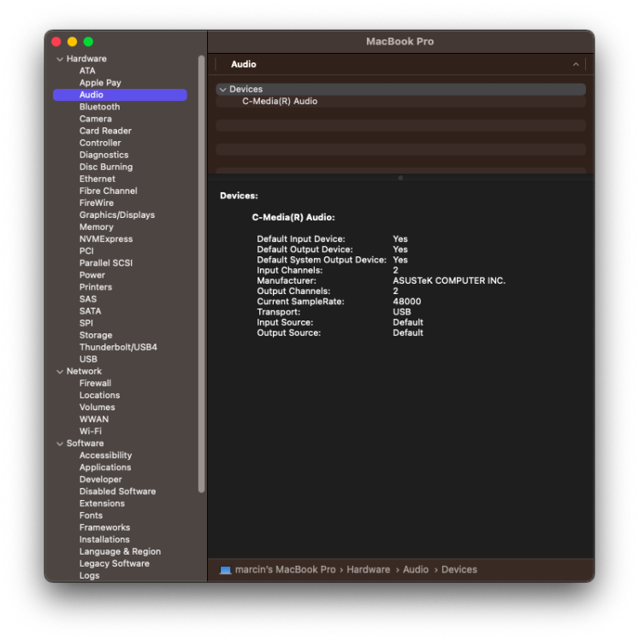Click the sidebar vertical scrollbar
The width and height of the screenshot is (639, 641).
(201, 273)
